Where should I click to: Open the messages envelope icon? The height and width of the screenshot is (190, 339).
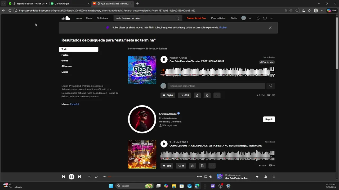click(x=265, y=18)
